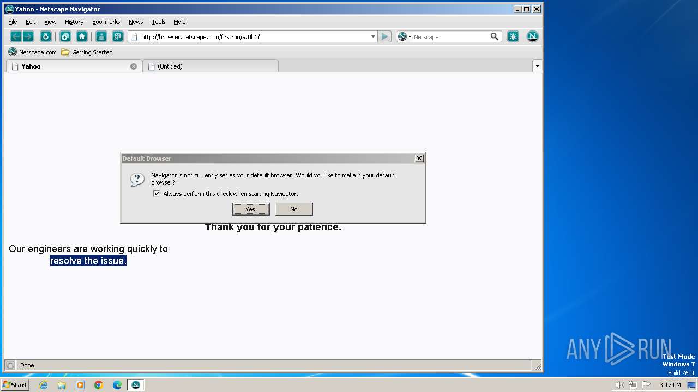Launch Microsoft Edge from the taskbar
Screen dimensions: 698x392
[117, 385]
